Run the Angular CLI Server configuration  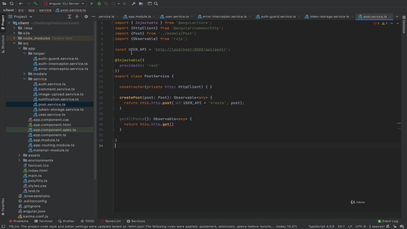point(92,3)
